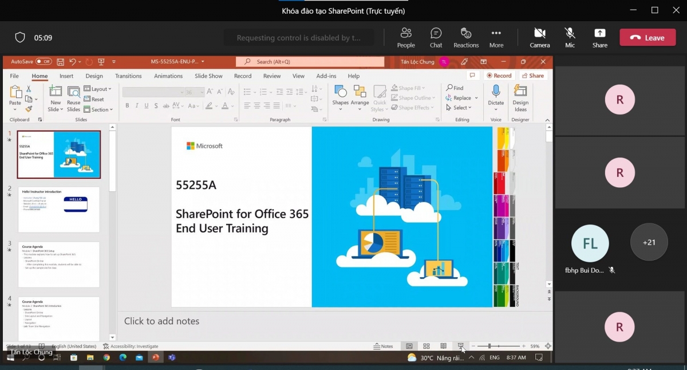The height and width of the screenshot is (370, 687).
Task: Undo the last action in PowerPoint
Action: [x=73, y=61]
